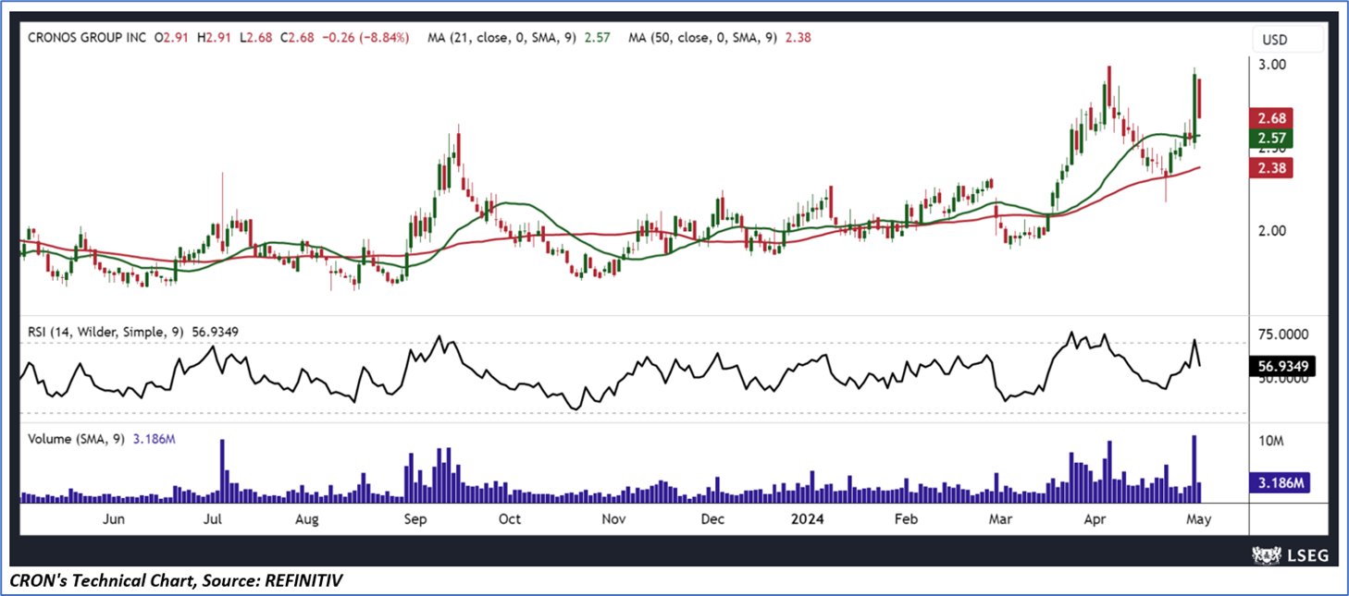Click the Sep label on time axis
Screen dimensions: 1349x596
(414, 519)
